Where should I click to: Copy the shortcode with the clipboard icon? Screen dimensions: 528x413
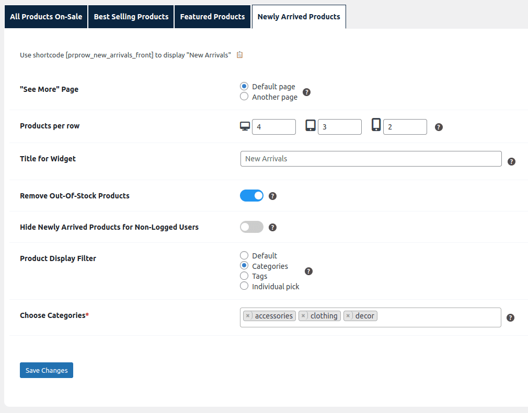pyautogui.click(x=240, y=55)
